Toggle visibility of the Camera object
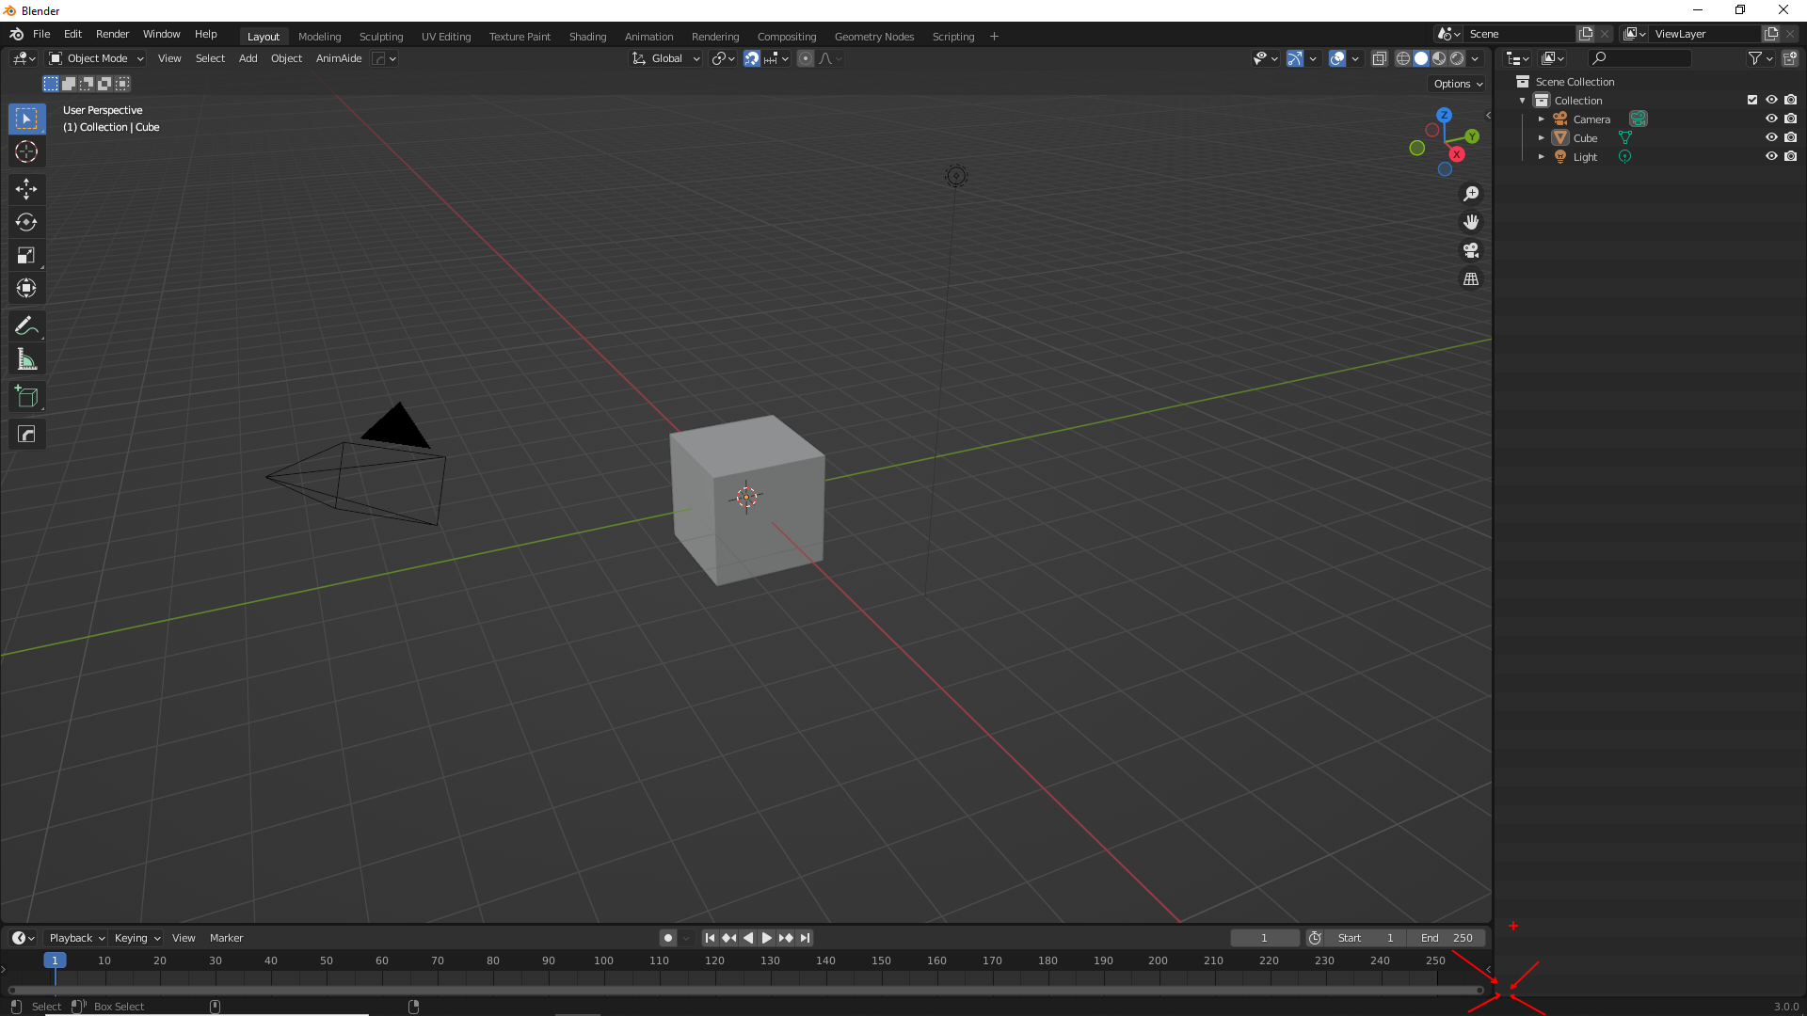The height and width of the screenshot is (1016, 1807). pos(1771,118)
